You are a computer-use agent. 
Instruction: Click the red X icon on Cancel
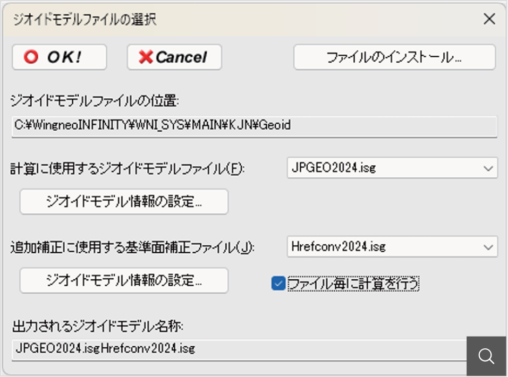coord(145,57)
